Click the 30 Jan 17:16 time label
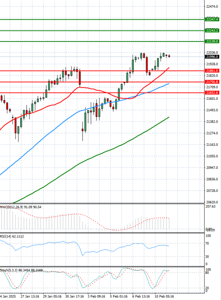The width and height of the screenshot is (221, 300). point(74,296)
